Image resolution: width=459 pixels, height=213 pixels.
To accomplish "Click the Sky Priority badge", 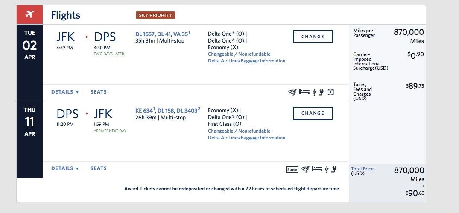I will [155, 15].
